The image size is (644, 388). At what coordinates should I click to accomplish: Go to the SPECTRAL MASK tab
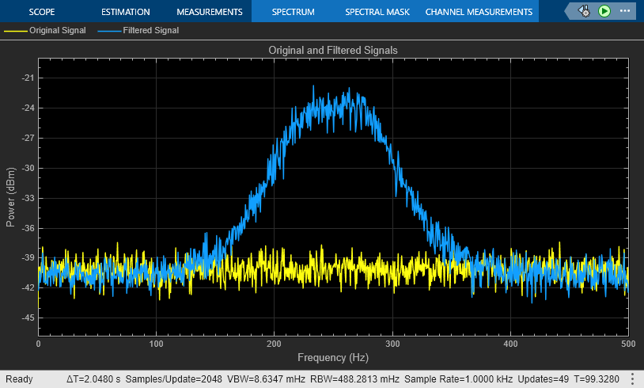(376, 12)
